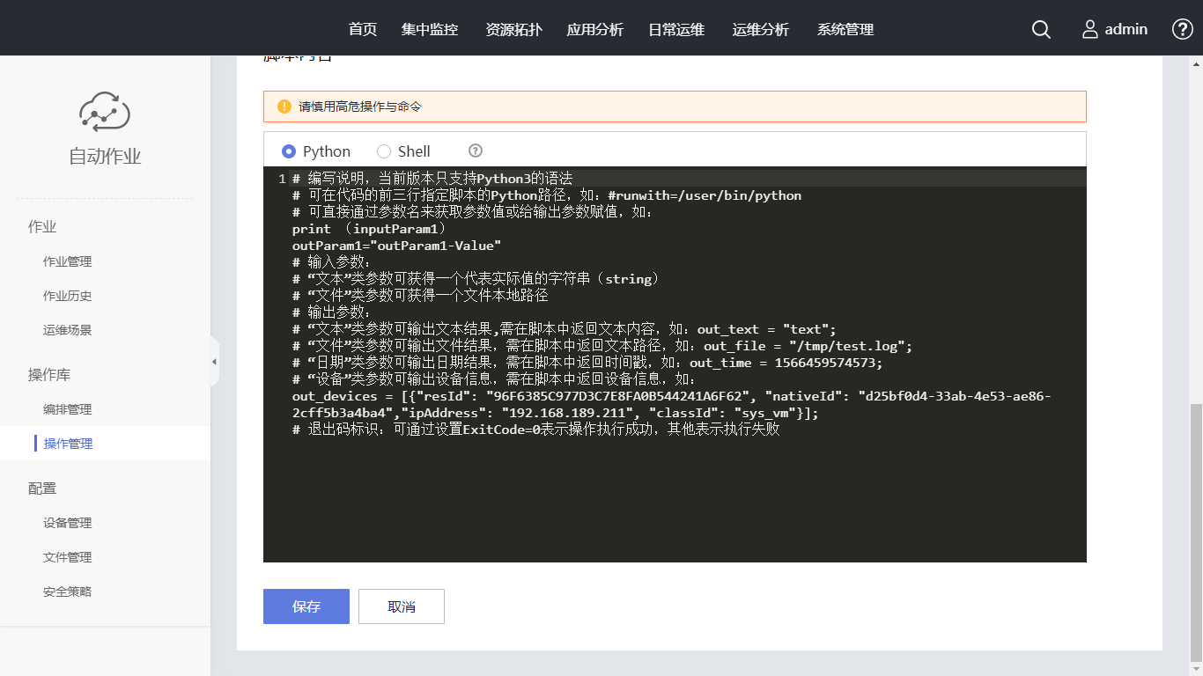
Task: Click the orange warning icon in alert
Action: point(284,107)
